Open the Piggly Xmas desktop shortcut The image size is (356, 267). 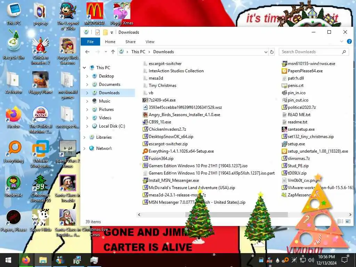pyautogui.click(x=122, y=14)
